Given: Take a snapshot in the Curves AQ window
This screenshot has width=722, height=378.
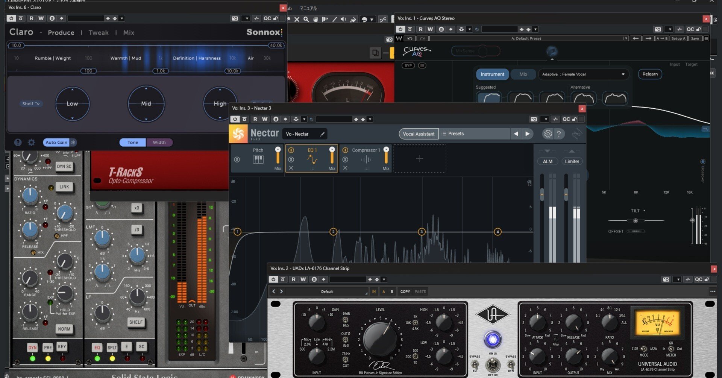Looking at the screenshot, I should click(x=658, y=29).
